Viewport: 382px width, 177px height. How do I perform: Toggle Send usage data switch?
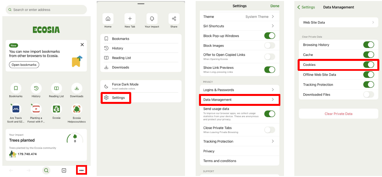[x=270, y=114]
